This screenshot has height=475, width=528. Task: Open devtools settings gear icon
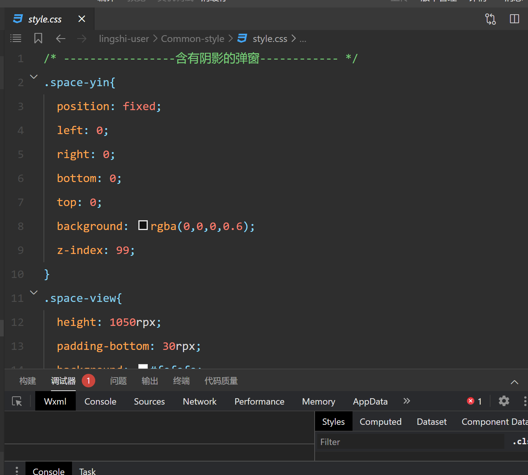tap(504, 401)
